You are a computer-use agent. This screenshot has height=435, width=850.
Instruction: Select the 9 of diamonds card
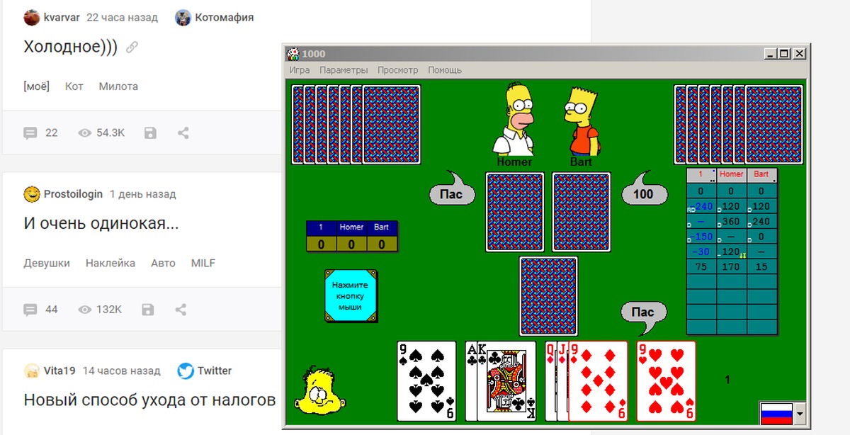[x=599, y=380]
